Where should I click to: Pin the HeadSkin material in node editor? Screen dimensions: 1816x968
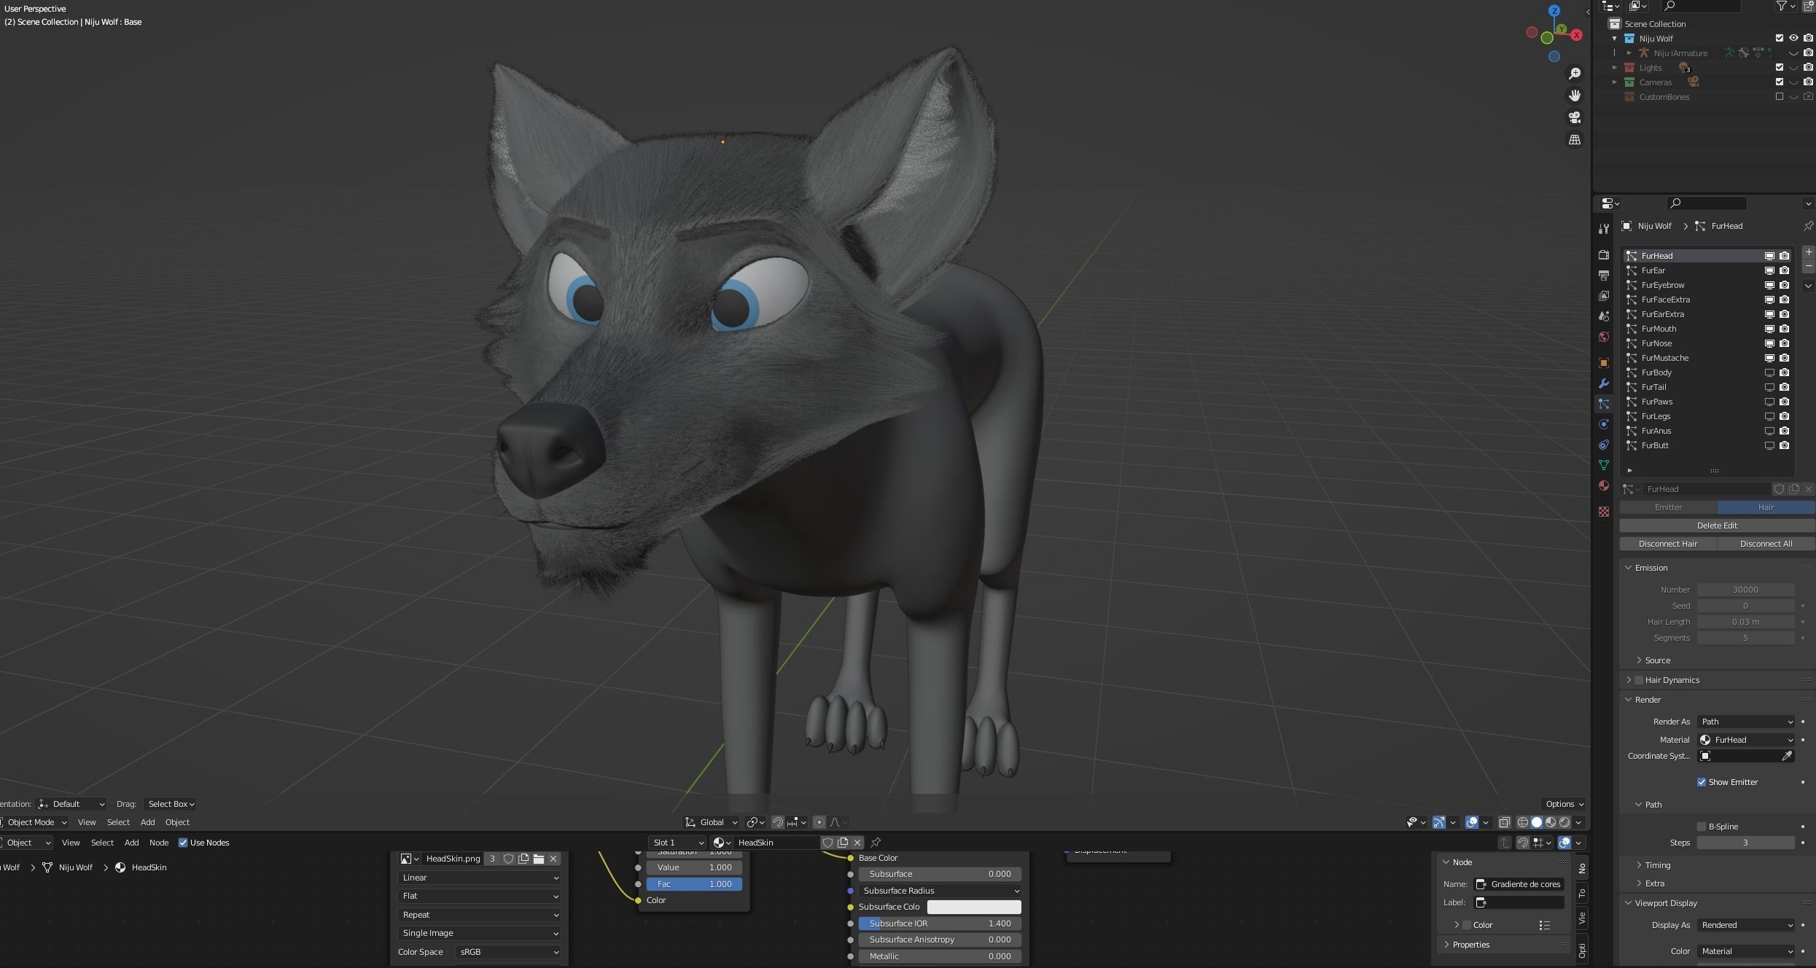point(876,843)
